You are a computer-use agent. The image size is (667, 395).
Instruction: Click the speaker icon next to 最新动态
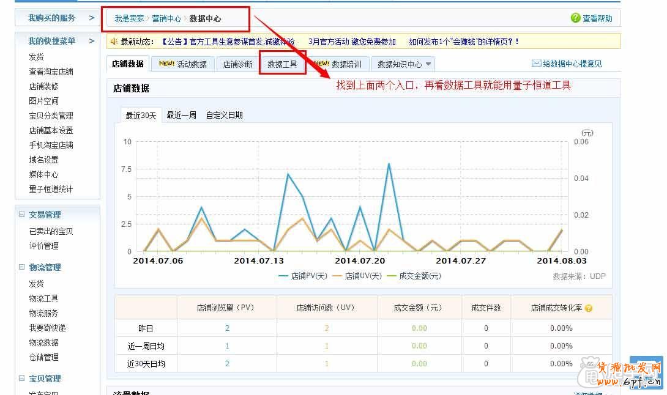[114, 42]
